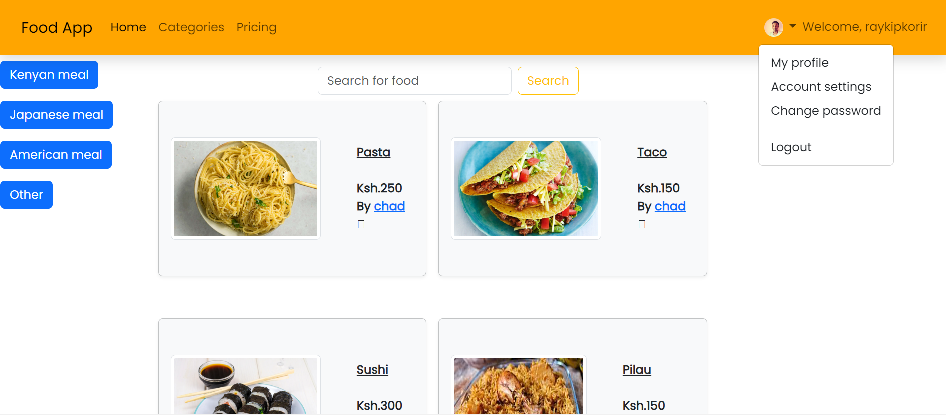Open the Pasta details link
The width and height of the screenshot is (946, 415).
tap(373, 152)
